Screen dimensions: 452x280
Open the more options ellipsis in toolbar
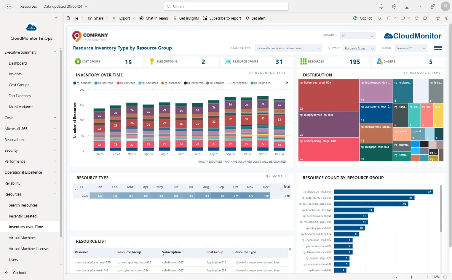[x=272, y=18]
